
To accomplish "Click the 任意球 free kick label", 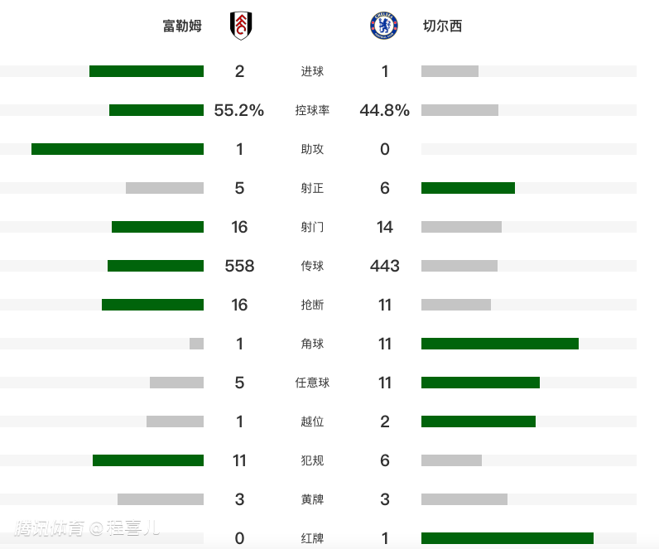I will coord(312,383).
